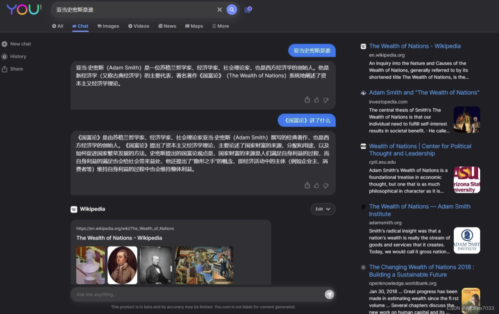The image size is (499, 314).
Task: Click the openknowledge.worldbank.org domain text
Action: click(403, 283)
